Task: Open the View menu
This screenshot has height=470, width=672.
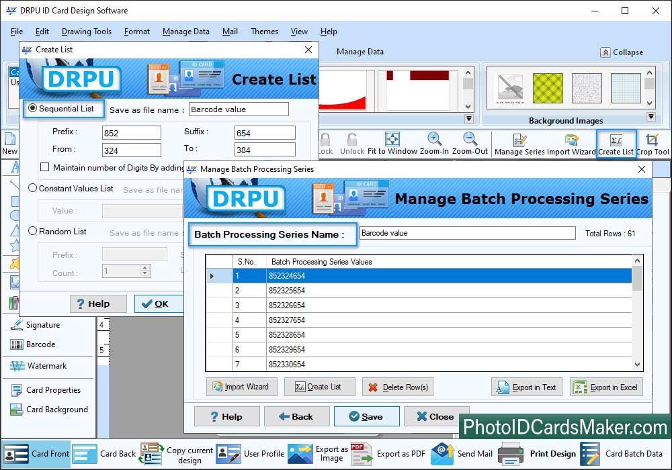Action: [299, 32]
